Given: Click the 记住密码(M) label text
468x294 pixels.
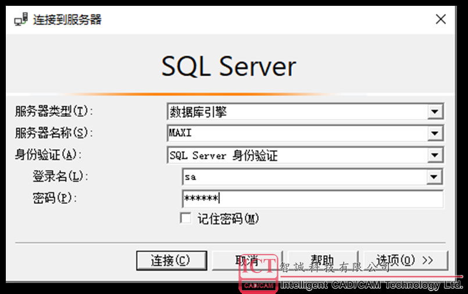Looking at the screenshot, I should click(228, 219).
